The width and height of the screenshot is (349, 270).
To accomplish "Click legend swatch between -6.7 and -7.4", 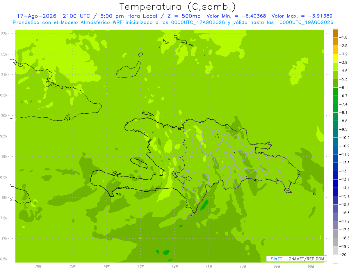I will click(x=335, y=100).
